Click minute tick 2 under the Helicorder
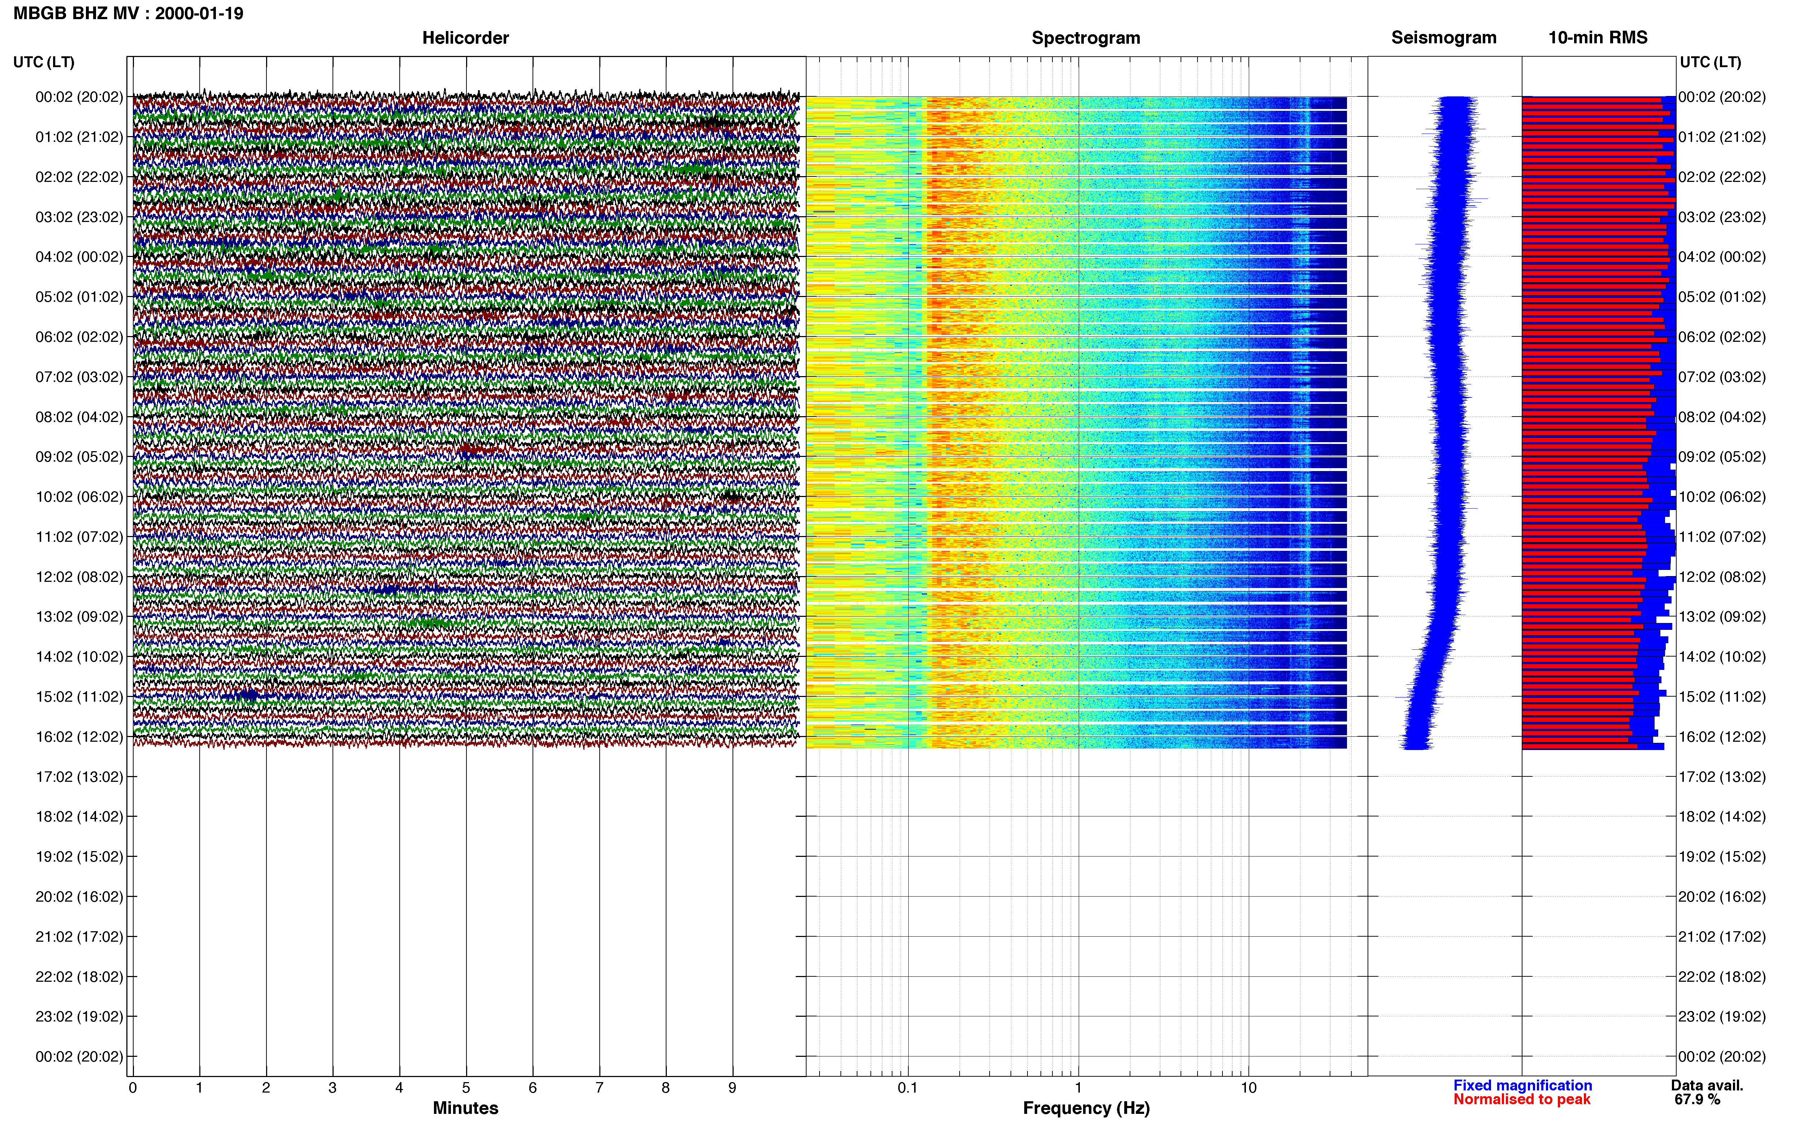Image resolution: width=1812 pixels, height=1133 pixels. coord(266,1087)
